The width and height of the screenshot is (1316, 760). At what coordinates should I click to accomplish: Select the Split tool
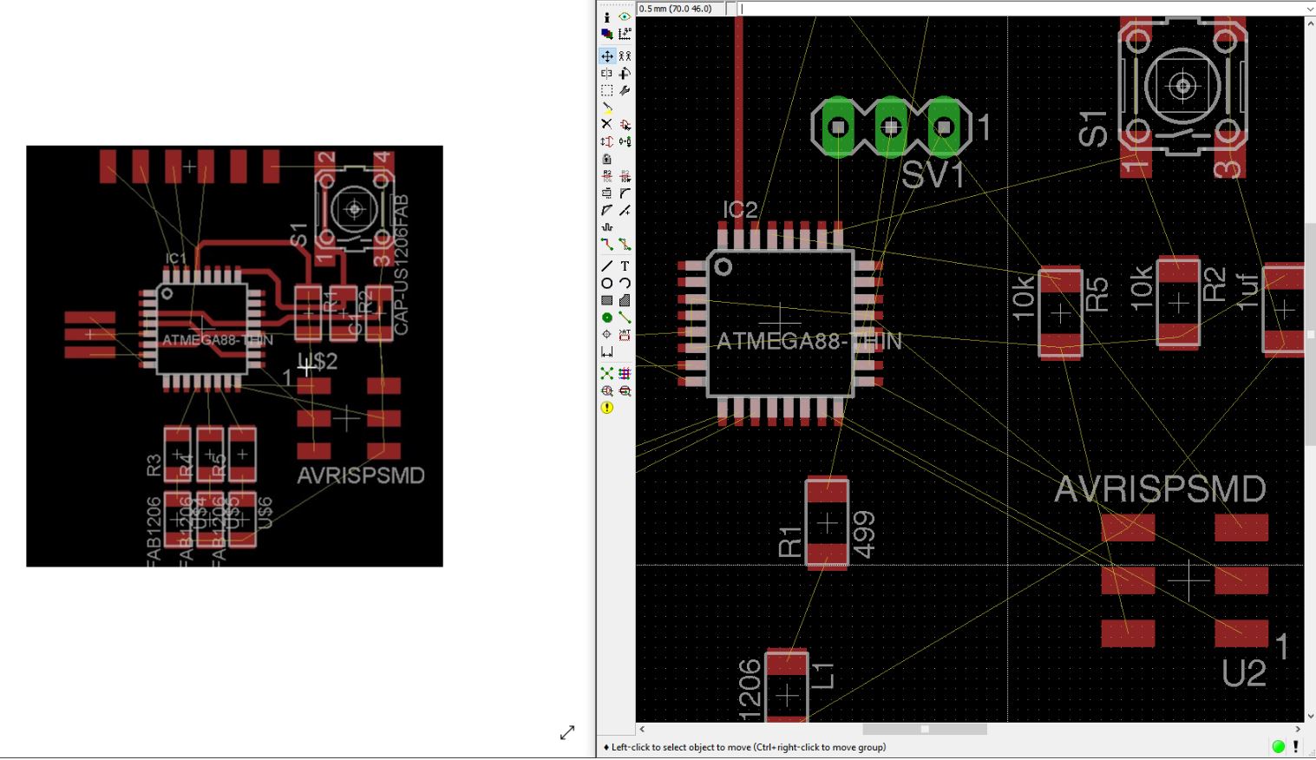coord(606,210)
